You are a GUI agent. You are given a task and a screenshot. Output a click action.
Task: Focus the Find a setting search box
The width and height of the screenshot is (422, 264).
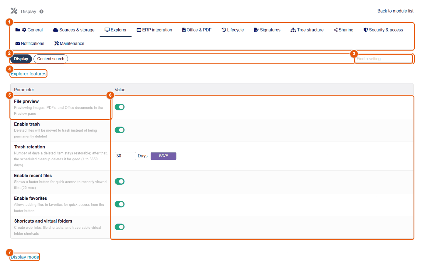click(383, 59)
